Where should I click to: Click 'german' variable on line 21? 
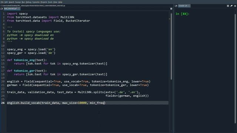pos(12,85)
